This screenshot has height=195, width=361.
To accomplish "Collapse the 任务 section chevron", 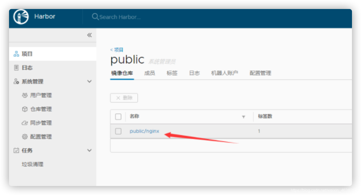I will (x=89, y=150).
